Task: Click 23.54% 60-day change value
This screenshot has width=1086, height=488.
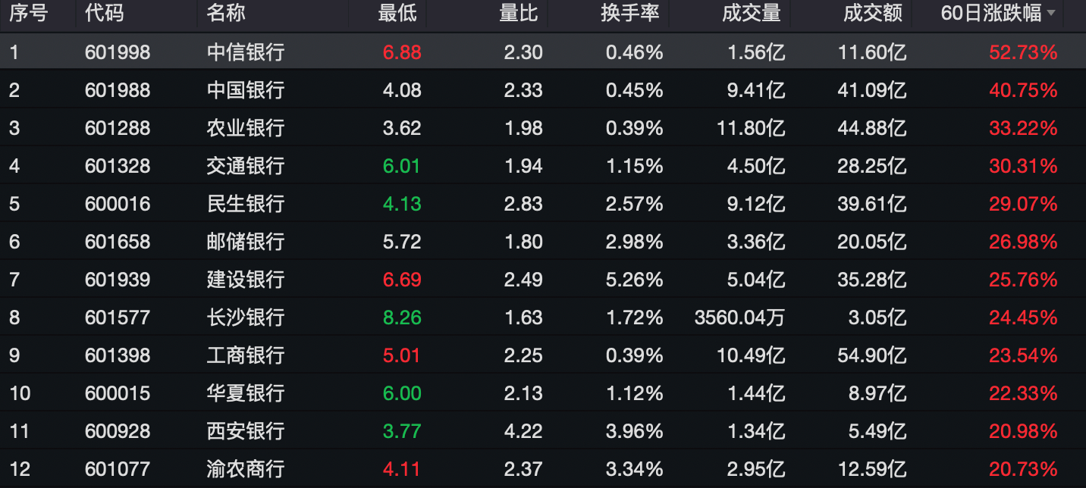Action: 1023,355
